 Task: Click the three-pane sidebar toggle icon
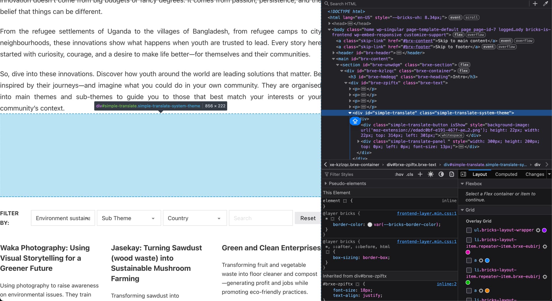463,174
